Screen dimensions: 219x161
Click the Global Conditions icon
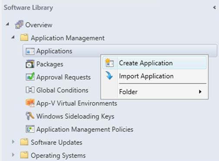click(x=30, y=90)
